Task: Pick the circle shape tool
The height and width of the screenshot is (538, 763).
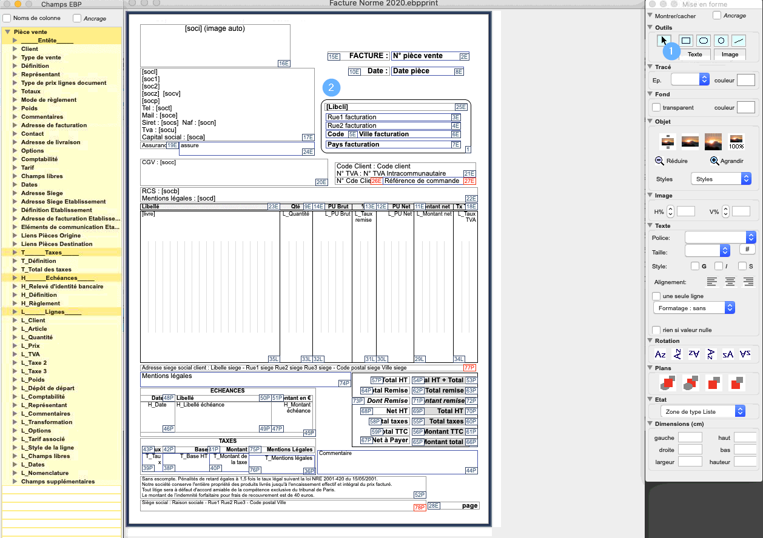Action: [x=721, y=41]
